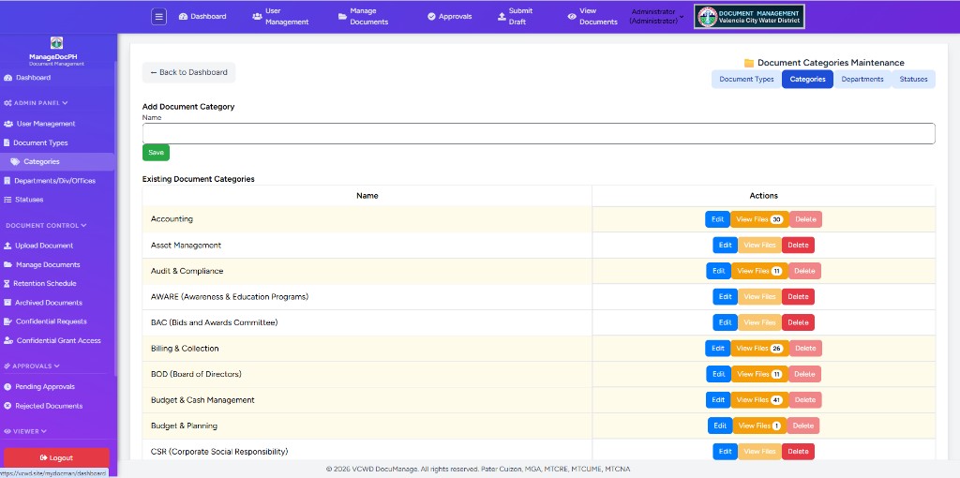Open Manage Documents in the sidebar

coord(41,264)
